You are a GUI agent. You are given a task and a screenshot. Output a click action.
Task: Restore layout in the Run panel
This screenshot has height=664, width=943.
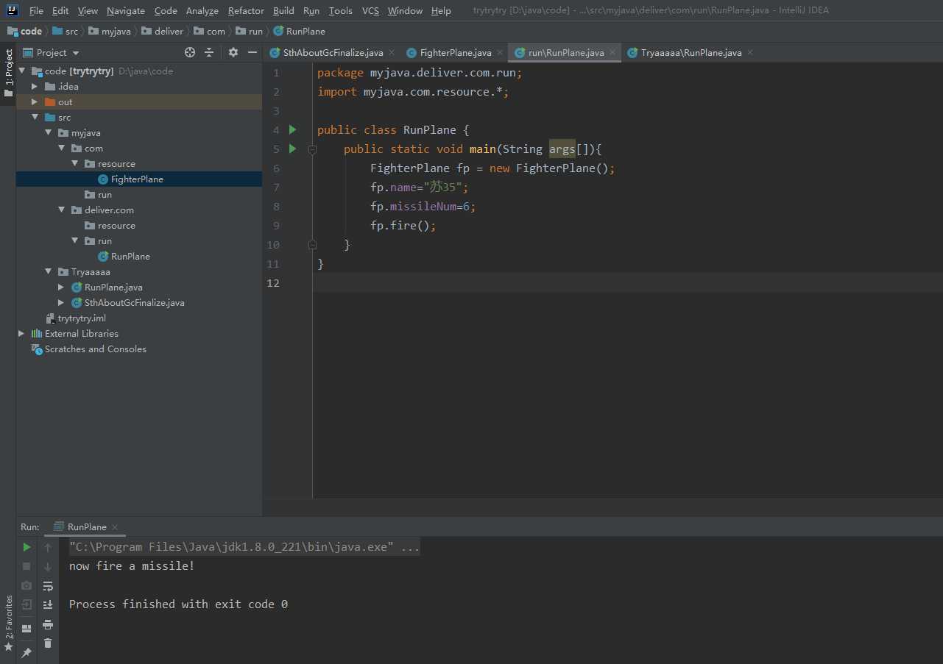coord(27,629)
